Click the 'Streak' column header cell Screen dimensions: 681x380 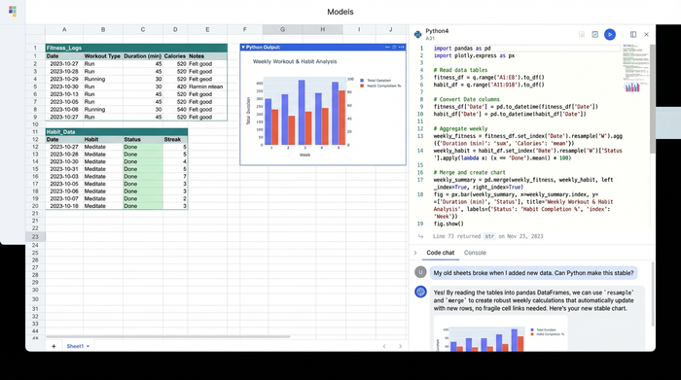pos(175,139)
